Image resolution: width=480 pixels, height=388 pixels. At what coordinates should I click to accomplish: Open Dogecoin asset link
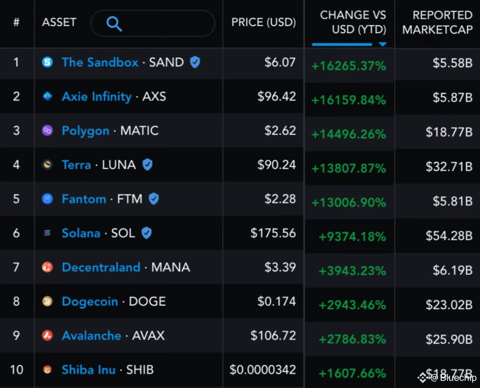(x=90, y=302)
